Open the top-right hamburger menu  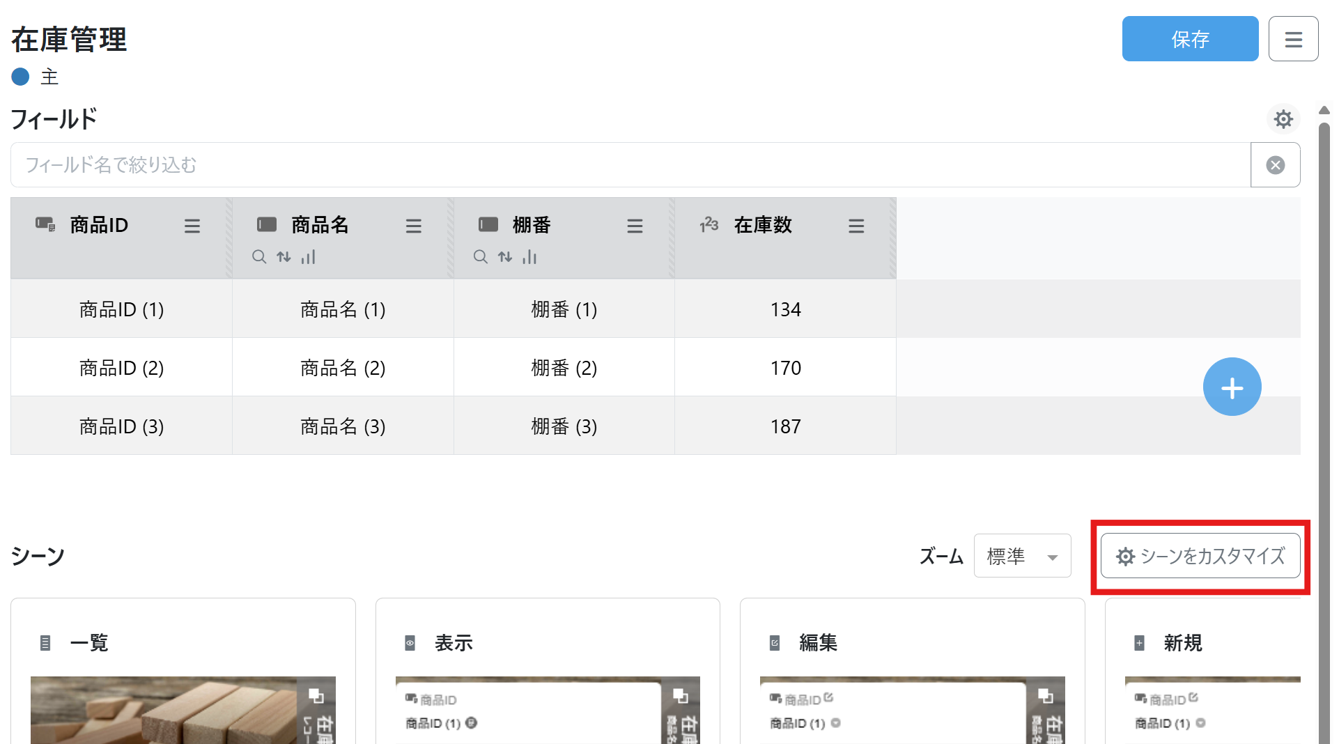(1293, 40)
